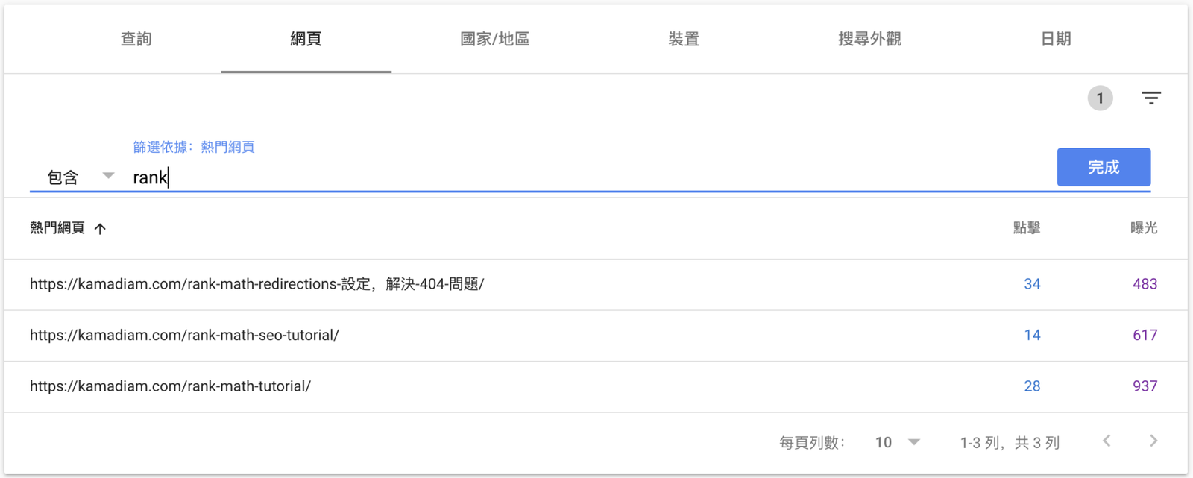Go to previous page chevron
The height and width of the screenshot is (478, 1193).
click(1107, 441)
